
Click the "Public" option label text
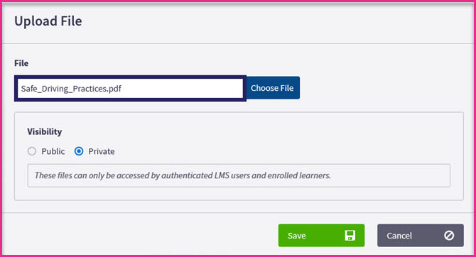click(53, 151)
